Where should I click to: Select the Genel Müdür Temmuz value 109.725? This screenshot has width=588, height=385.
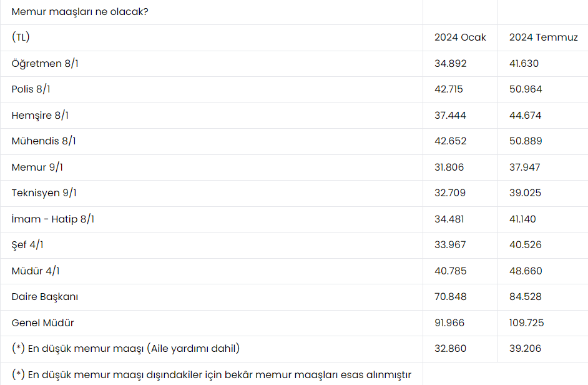tap(527, 323)
